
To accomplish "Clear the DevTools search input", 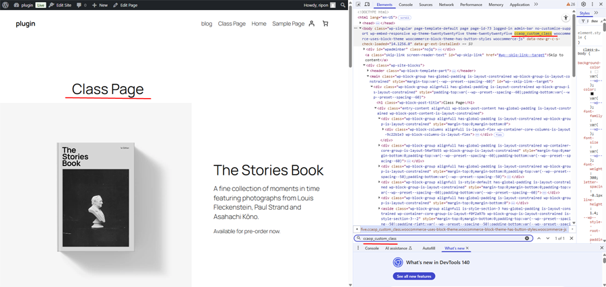I will [527, 239].
